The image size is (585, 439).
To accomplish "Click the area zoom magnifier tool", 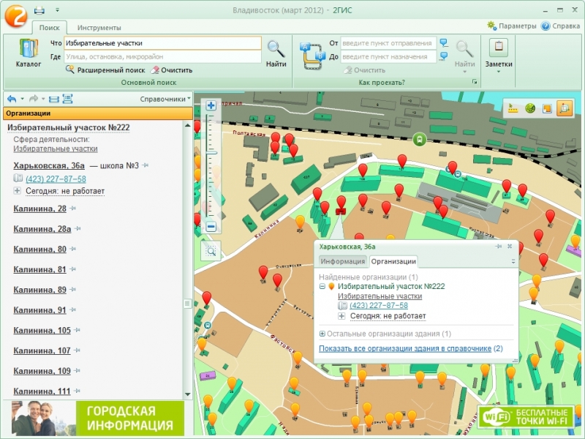I will (211, 251).
